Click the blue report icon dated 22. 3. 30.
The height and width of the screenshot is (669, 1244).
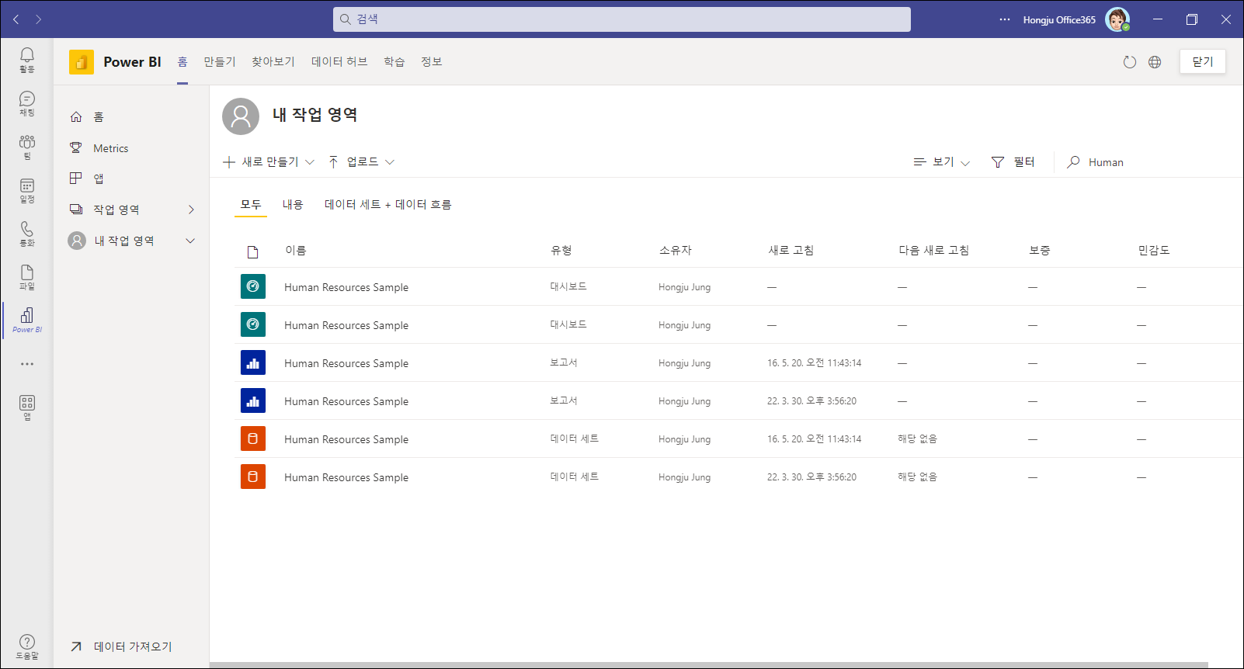click(x=253, y=400)
